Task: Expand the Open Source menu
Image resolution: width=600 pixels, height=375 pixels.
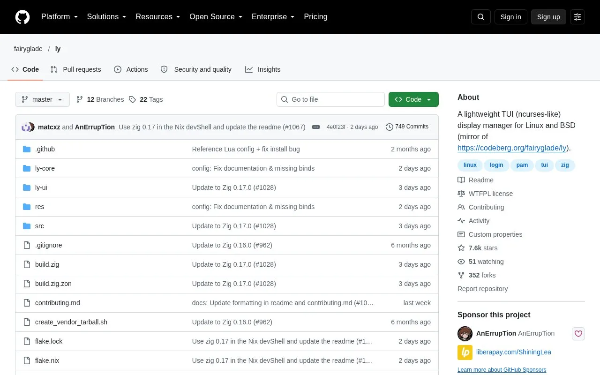Action: click(x=216, y=17)
